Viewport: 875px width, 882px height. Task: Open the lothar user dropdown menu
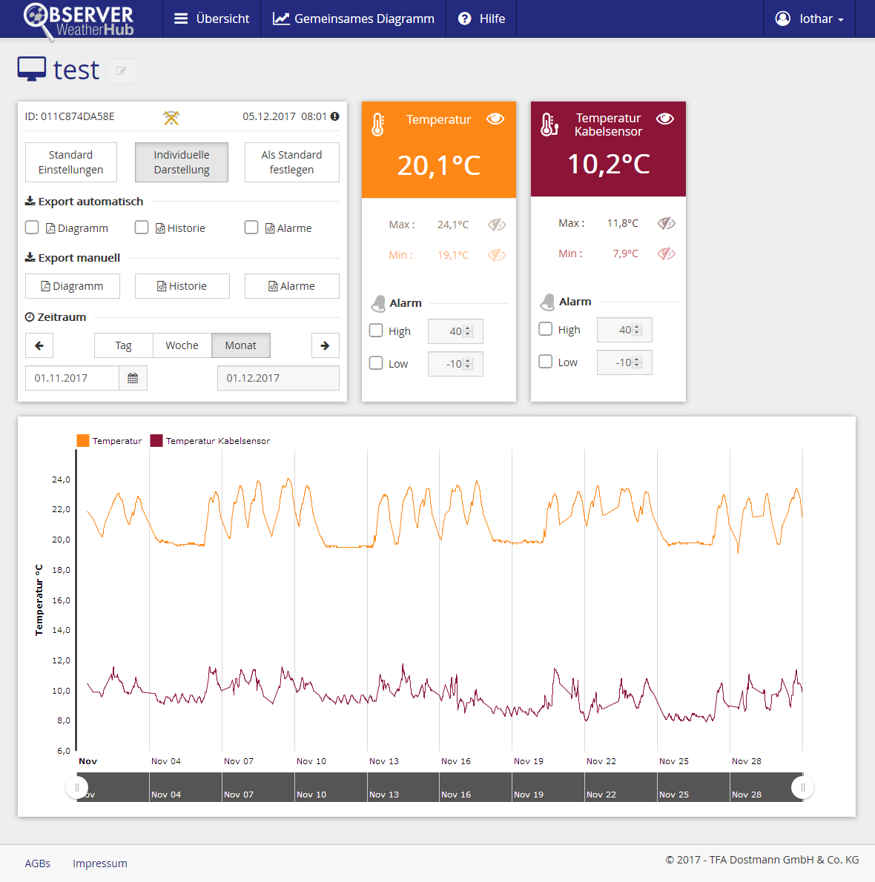click(x=809, y=19)
